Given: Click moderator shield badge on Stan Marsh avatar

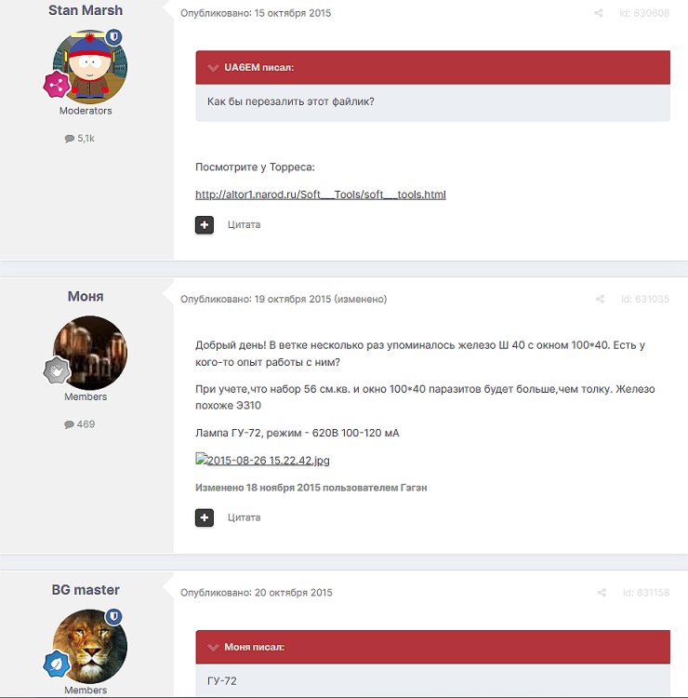Looking at the screenshot, I should (114, 36).
